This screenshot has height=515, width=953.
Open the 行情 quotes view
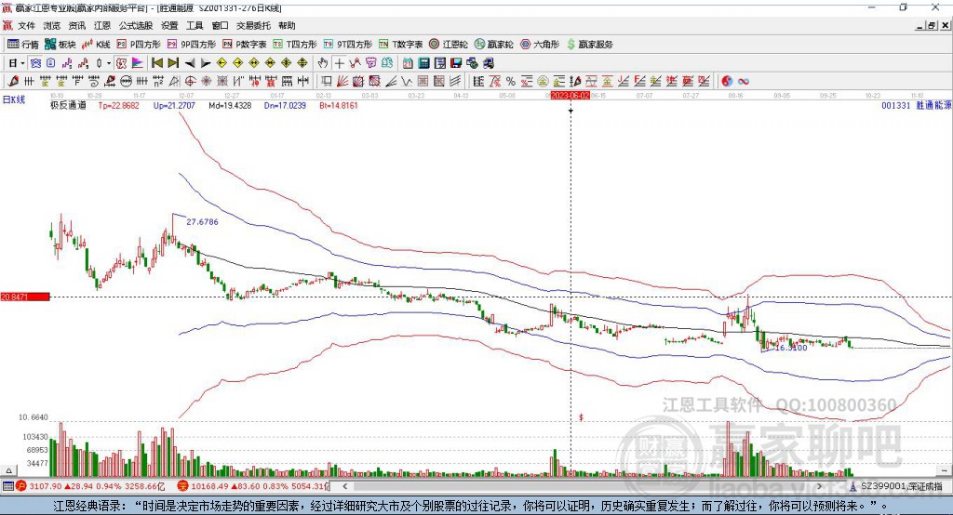(x=22, y=45)
